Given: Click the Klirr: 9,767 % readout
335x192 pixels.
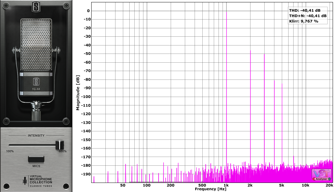Looking at the screenshot, I should point(304,21).
